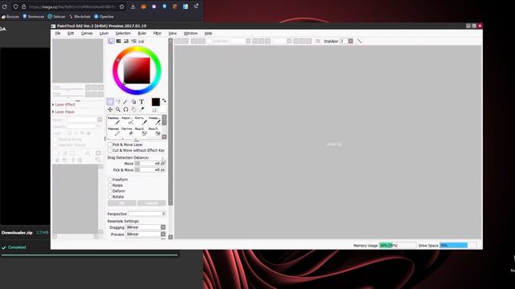515x289 pixels.
Task: Open the Filter menu
Action: (158, 34)
